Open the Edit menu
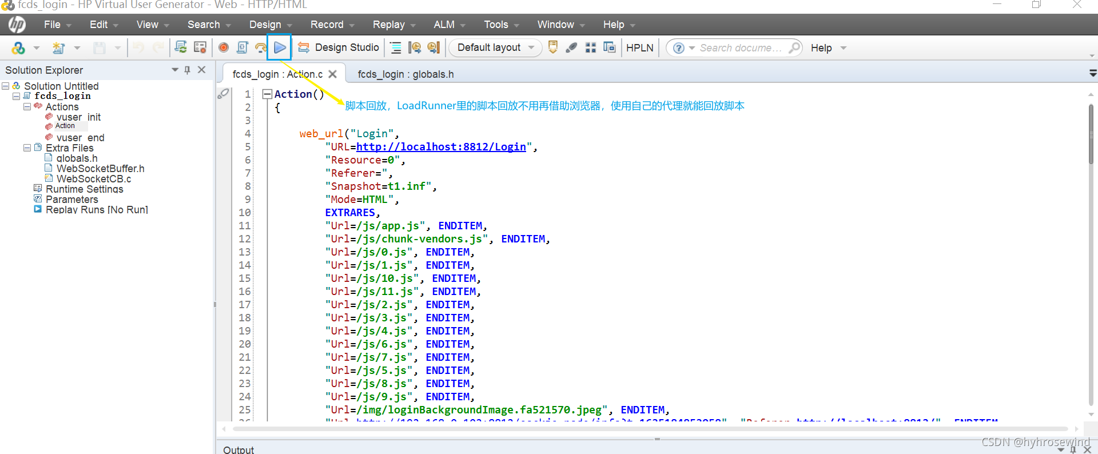The height and width of the screenshot is (454, 1098). [104, 25]
